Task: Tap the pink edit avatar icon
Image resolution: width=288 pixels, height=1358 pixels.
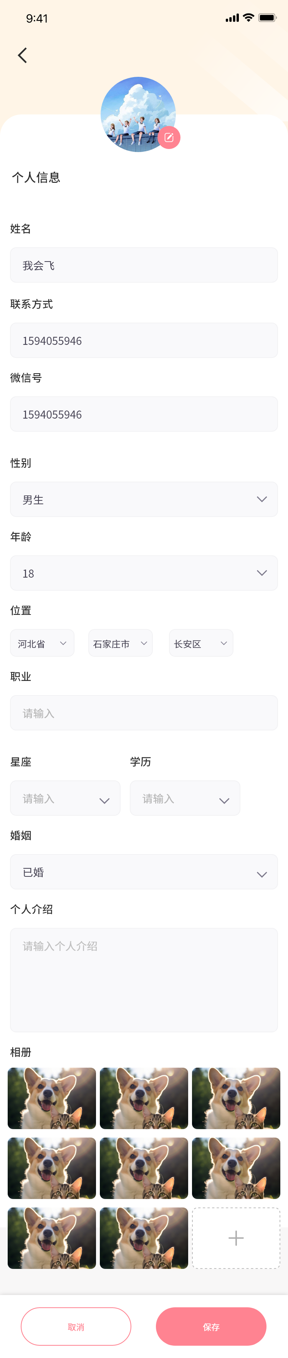Action: [169, 137]
